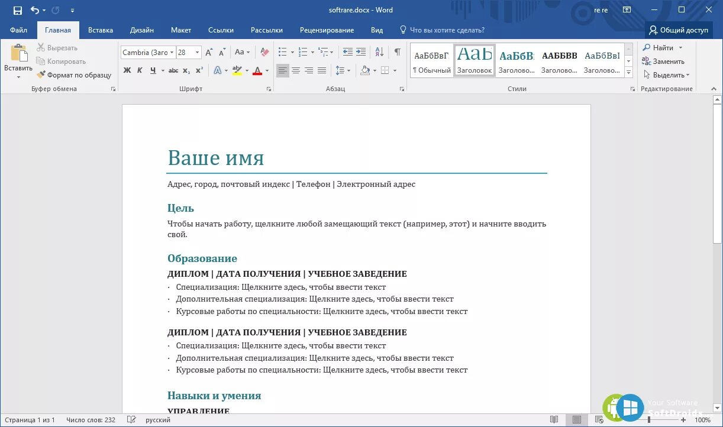723x427 pixels.
Task: Click the multilevel list icon
Action: pyautogui.click(x=322, y=52)
